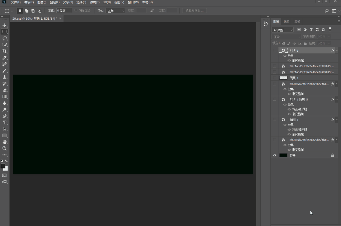
Task: Hide the 背景 layer eye icon
Action: click(275, 155)
